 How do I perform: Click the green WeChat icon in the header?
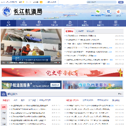[x=98, y=12]
